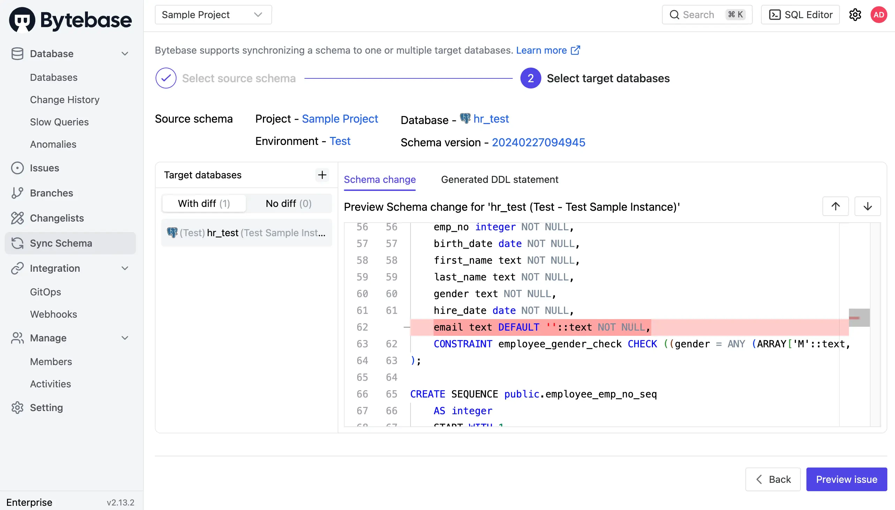Image resolution: width=895 pixels, height=510 pixels.
Task: Click the plus icon to add target databases
Action: click(322, 175)
